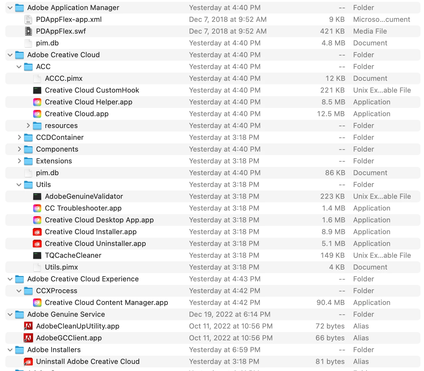This screenshot has width=424, height=371.
Task: Expand the CCDContainer folder
Action: click(19, 137)
